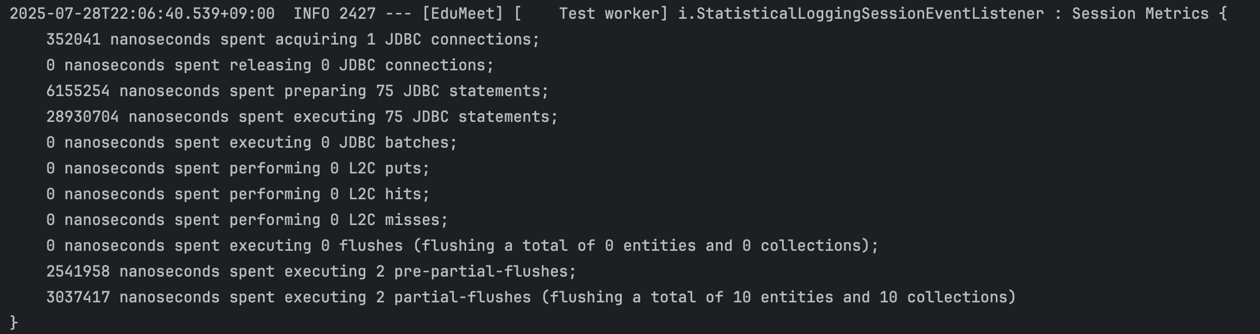Click the 6155254 nanoseconds value
Viewport: 1260px width, 334px height.
point(78,91)
